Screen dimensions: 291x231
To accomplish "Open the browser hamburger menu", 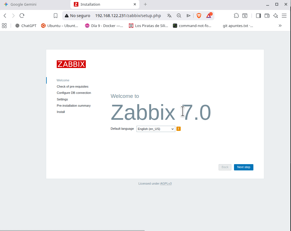I will pos(284,16).
